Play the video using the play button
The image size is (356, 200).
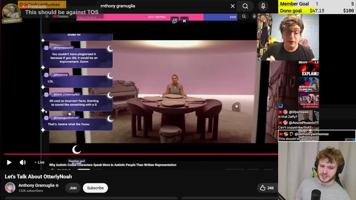click(9, 162)
